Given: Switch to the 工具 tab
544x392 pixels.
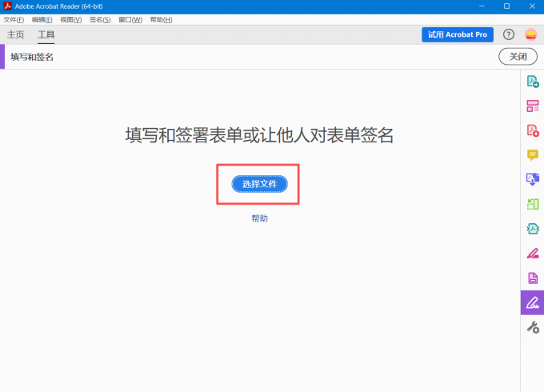Looking at the screenshot, I should (x=46, y=34).
